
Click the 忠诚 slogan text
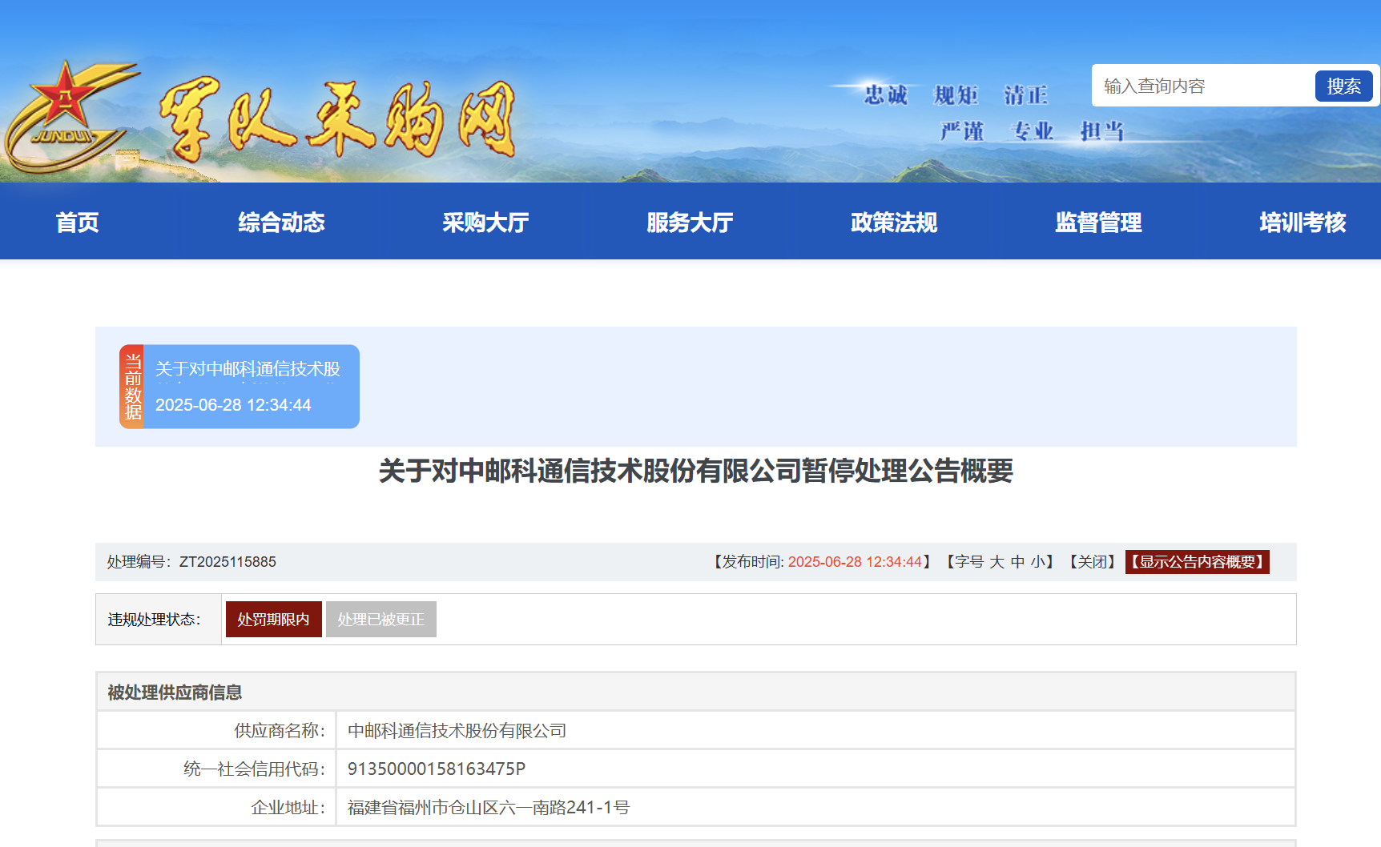point(886,95)
